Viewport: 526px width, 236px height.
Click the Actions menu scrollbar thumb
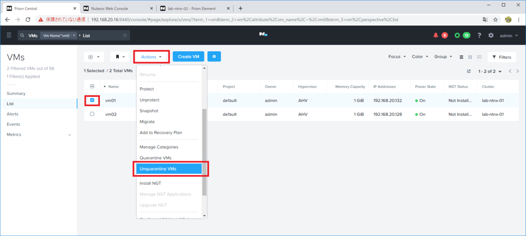point(204,152)
